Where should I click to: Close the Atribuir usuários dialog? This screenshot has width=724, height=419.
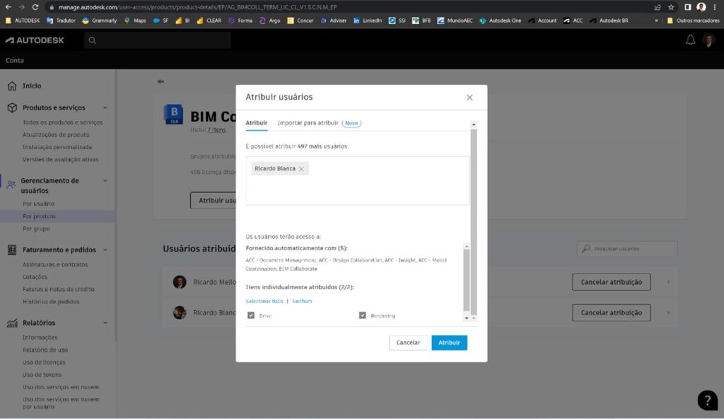tap(469, 98)
